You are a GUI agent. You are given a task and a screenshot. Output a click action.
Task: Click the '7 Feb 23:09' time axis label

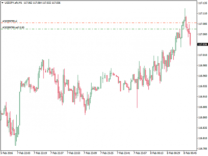coord(90,153)
